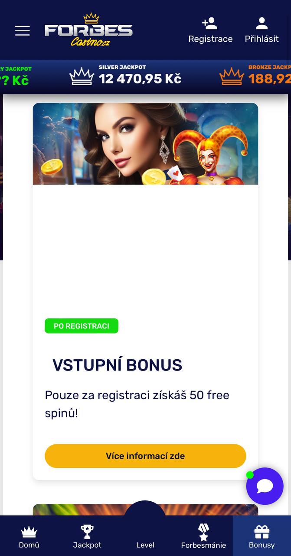Open the hamburger menu
This screenshot has width=291, height=556.
[x=23, y=30]
